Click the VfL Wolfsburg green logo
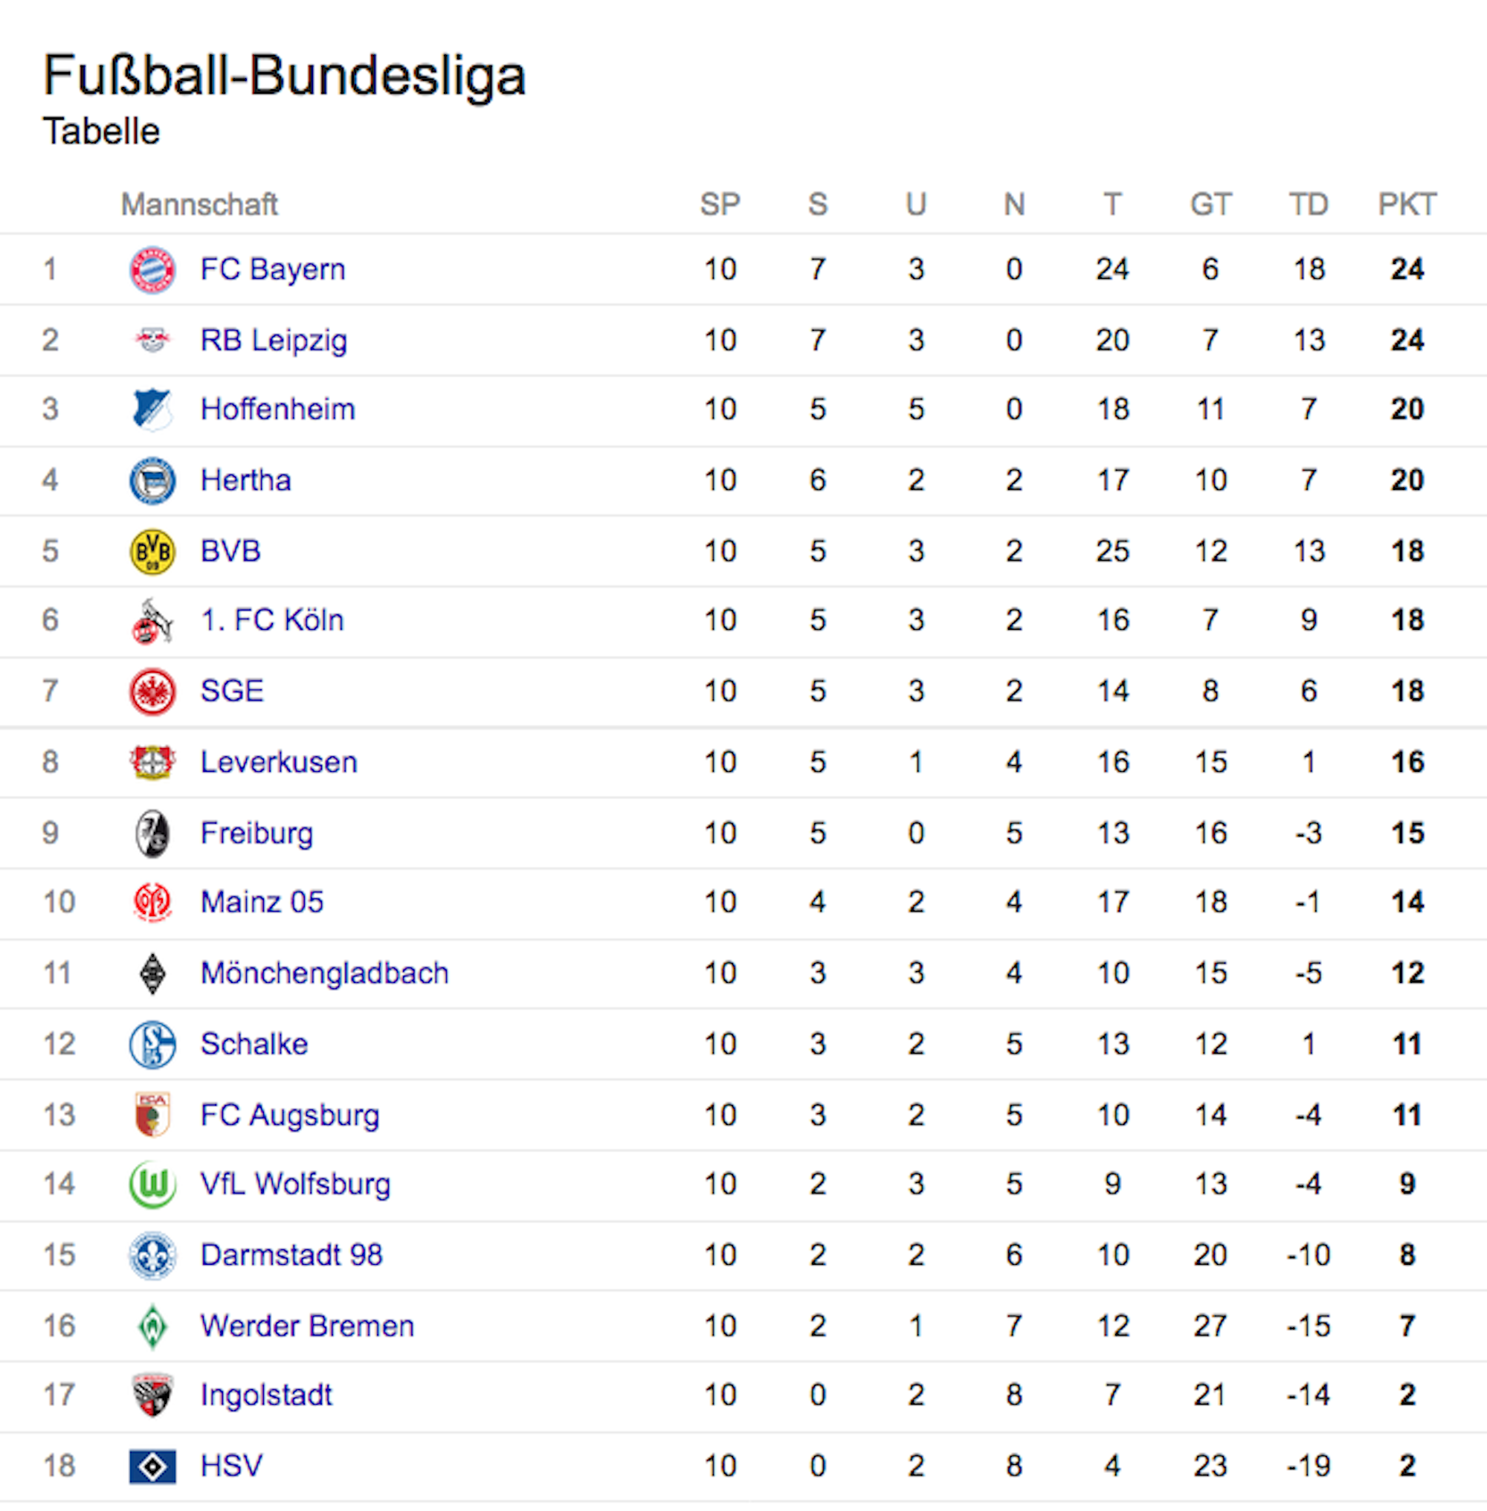The width and height of the screenshot is (1487, 1511). [152, 1185]
